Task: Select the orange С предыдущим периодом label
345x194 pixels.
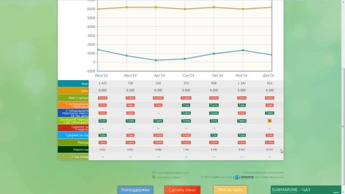Action: [x=73, y=105]
